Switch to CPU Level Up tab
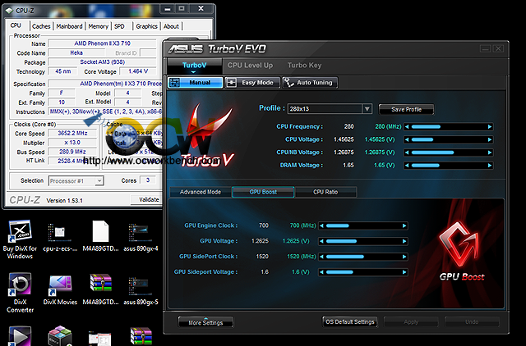 pyautogui.click(x=250, y=66)
